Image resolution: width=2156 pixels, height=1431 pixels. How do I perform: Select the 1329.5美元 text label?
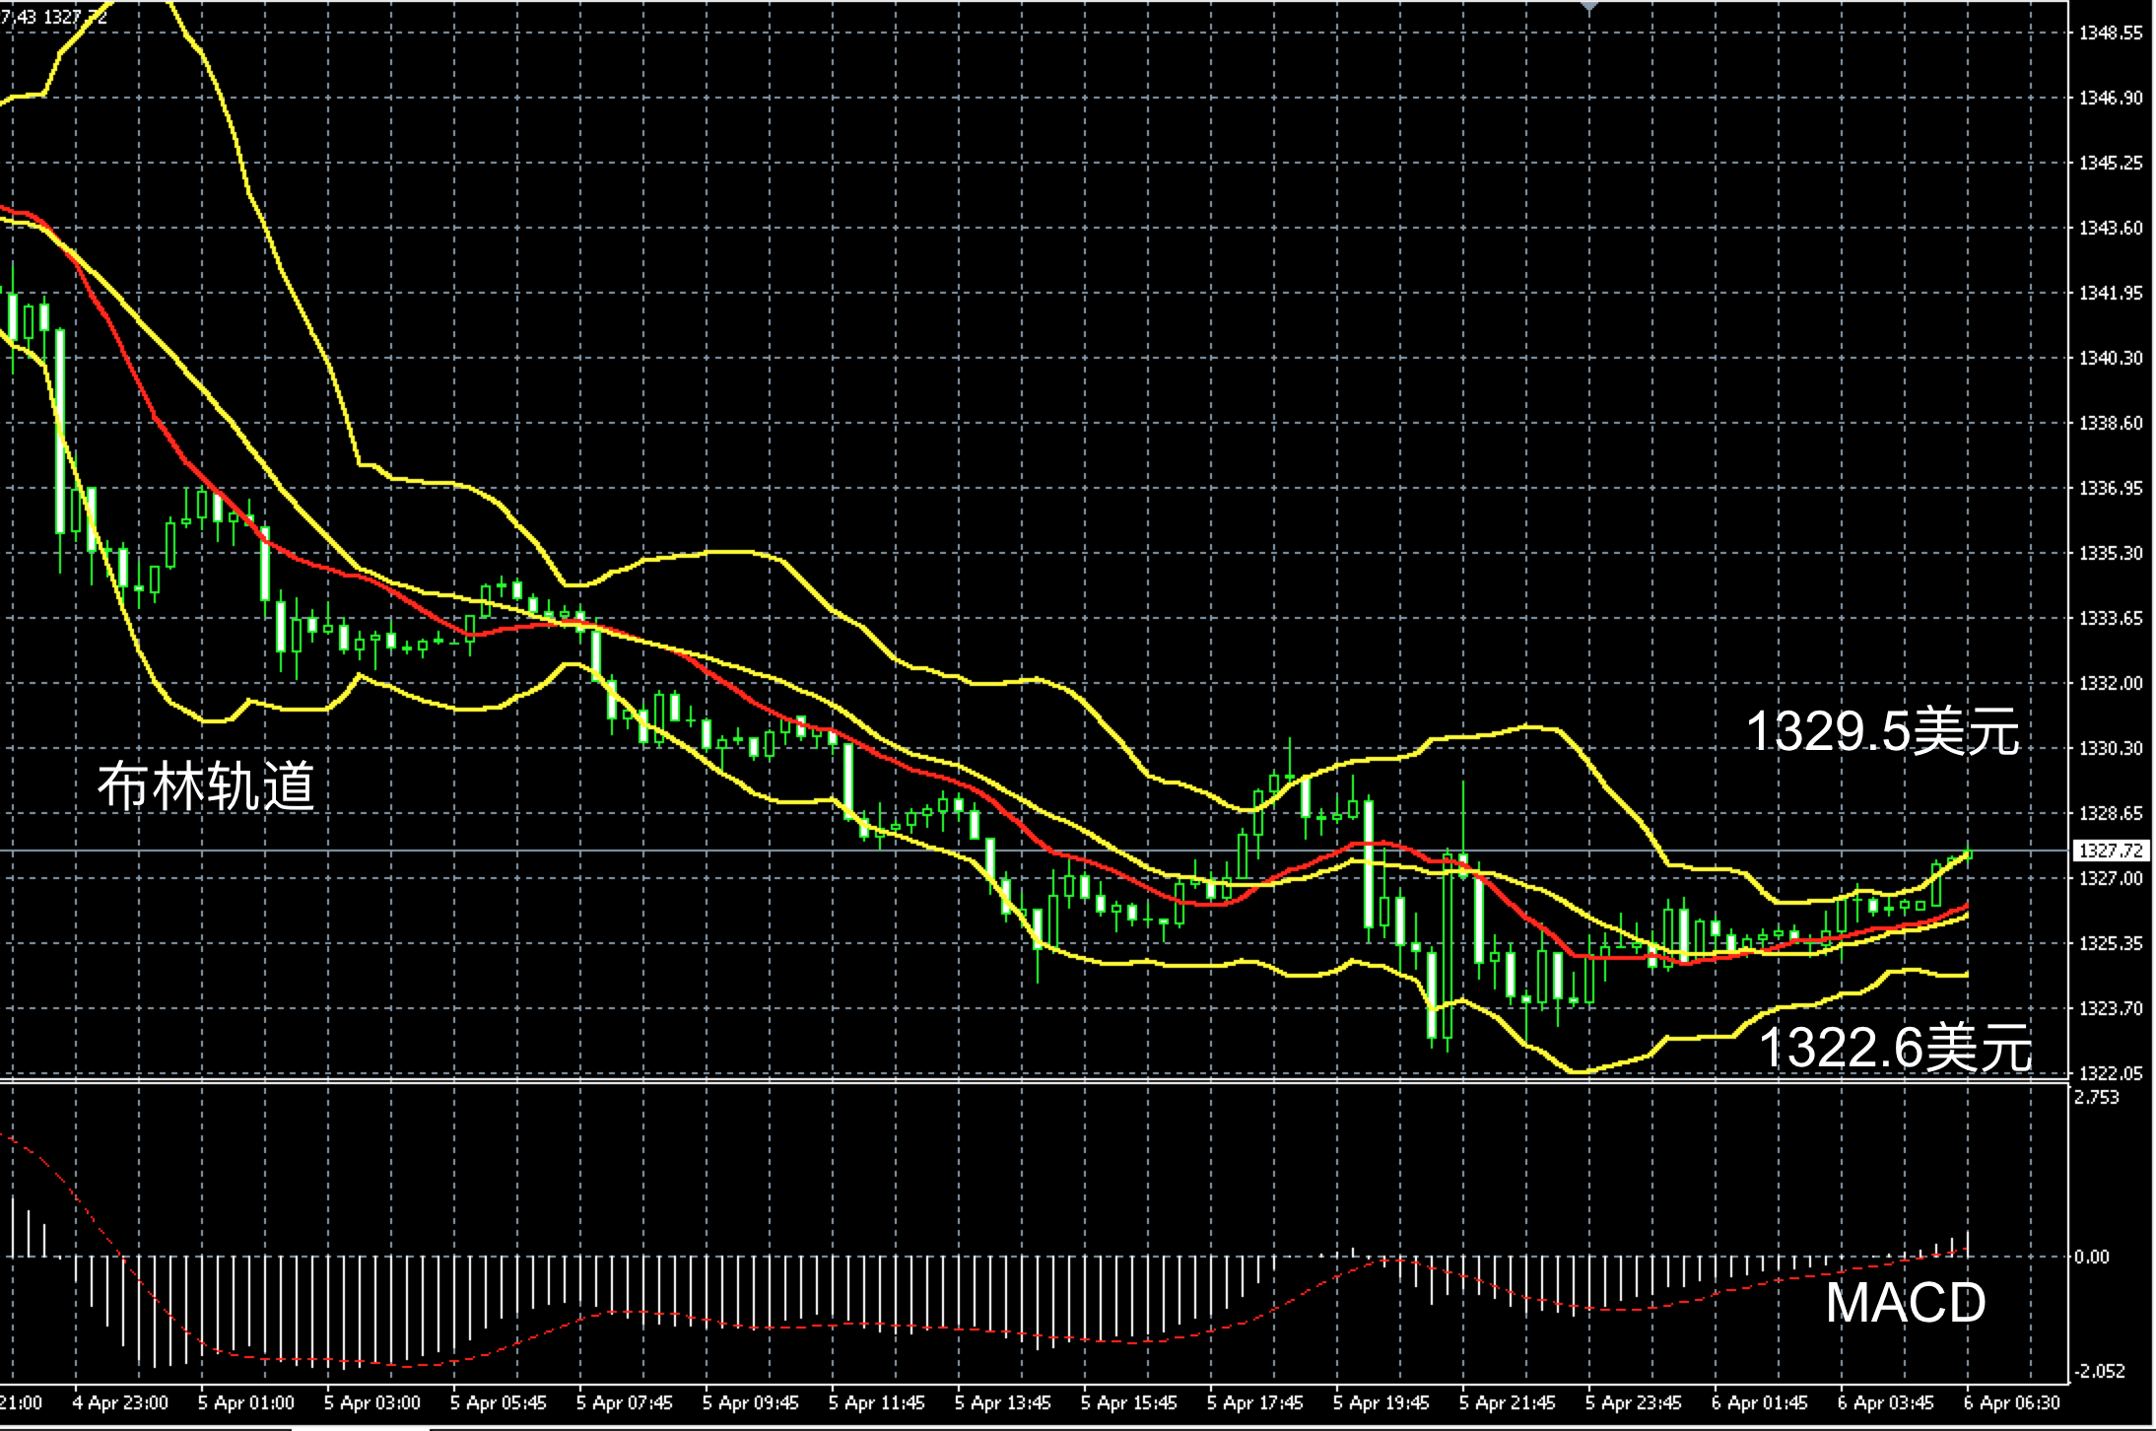pyautogui.click(x=1882, y=732)
